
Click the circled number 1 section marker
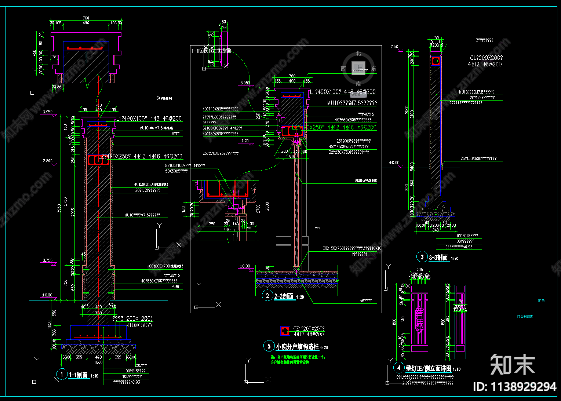[x=62, y=374]
